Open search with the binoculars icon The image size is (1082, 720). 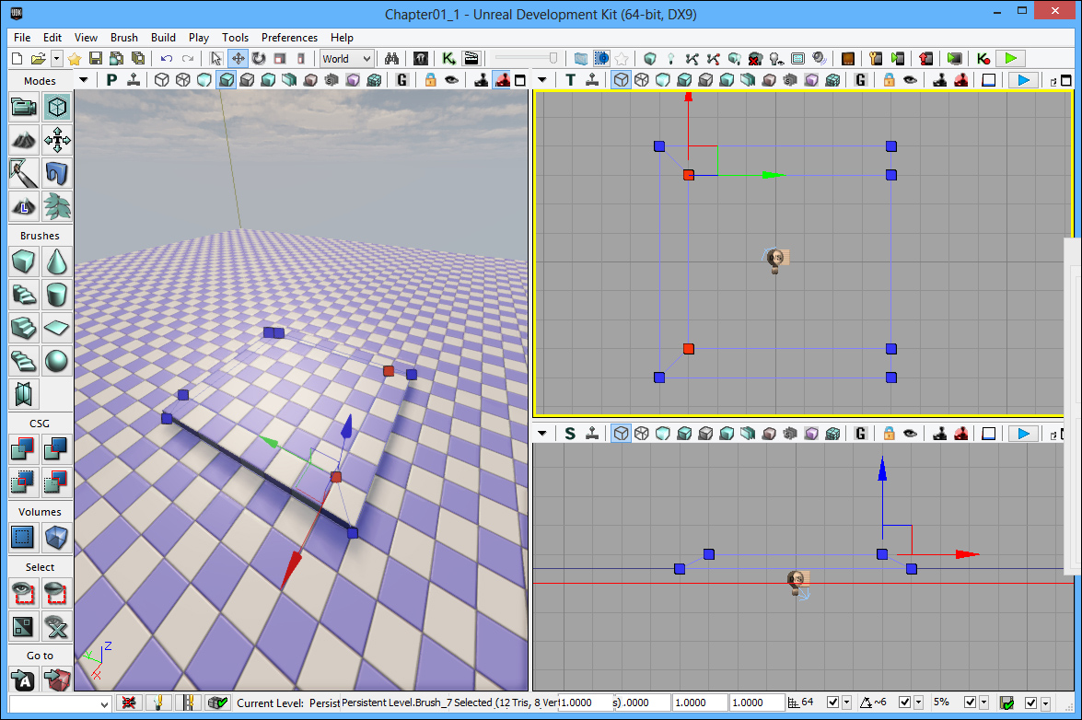tap(391, 58)
